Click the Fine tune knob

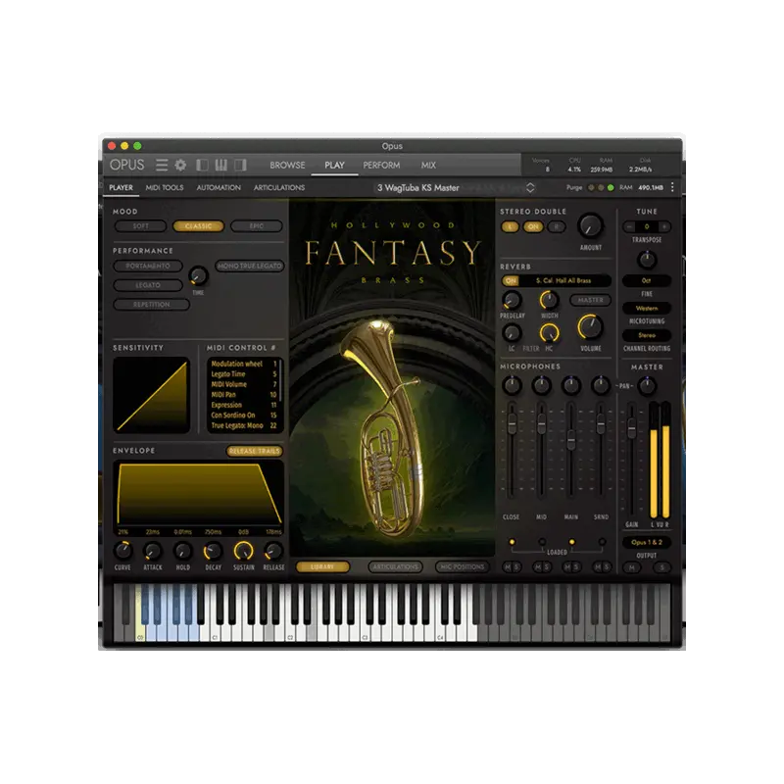point(647,260)
